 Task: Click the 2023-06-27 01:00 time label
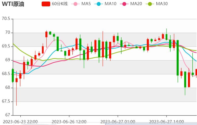118,122
